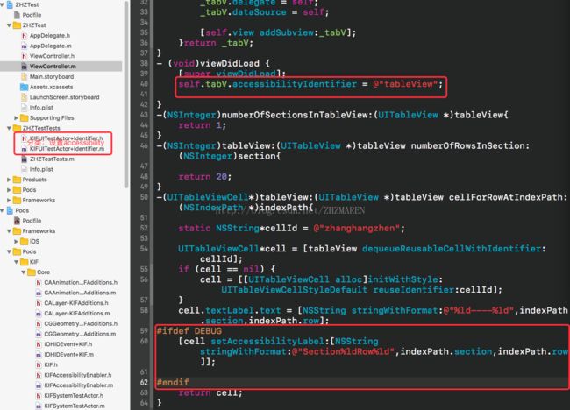Expand the Supporting Files group
This screenshot has width=570, height=410.
pyautogui.click(x=16, y=117)
